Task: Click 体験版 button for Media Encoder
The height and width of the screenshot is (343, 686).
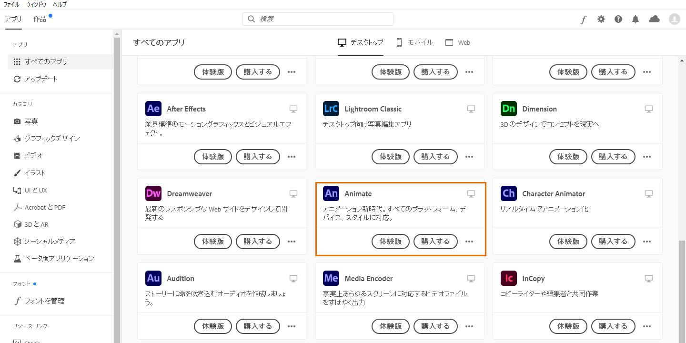Action: [391, 326]
